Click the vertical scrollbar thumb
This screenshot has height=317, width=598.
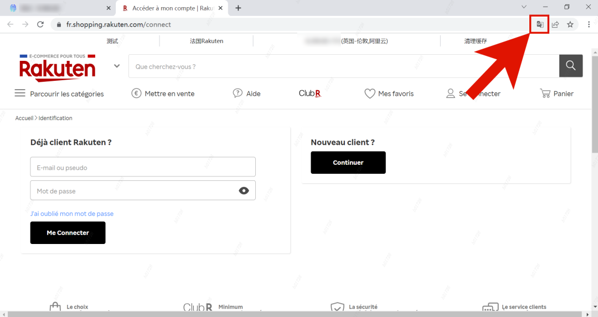595,105
